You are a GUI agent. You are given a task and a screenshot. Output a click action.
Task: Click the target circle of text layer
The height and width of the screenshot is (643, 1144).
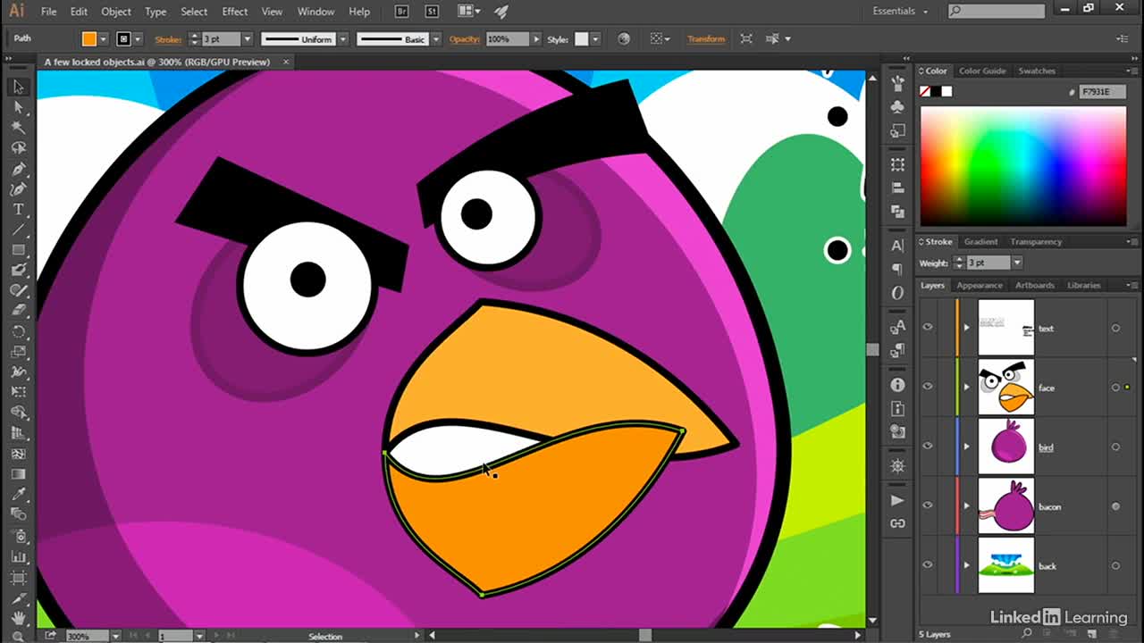pos(1115,329)
